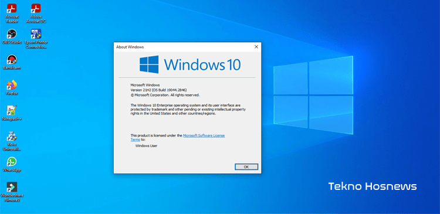
Task: Click the Microsoft Corporation copyright line
Action: [x=165, y=95]
